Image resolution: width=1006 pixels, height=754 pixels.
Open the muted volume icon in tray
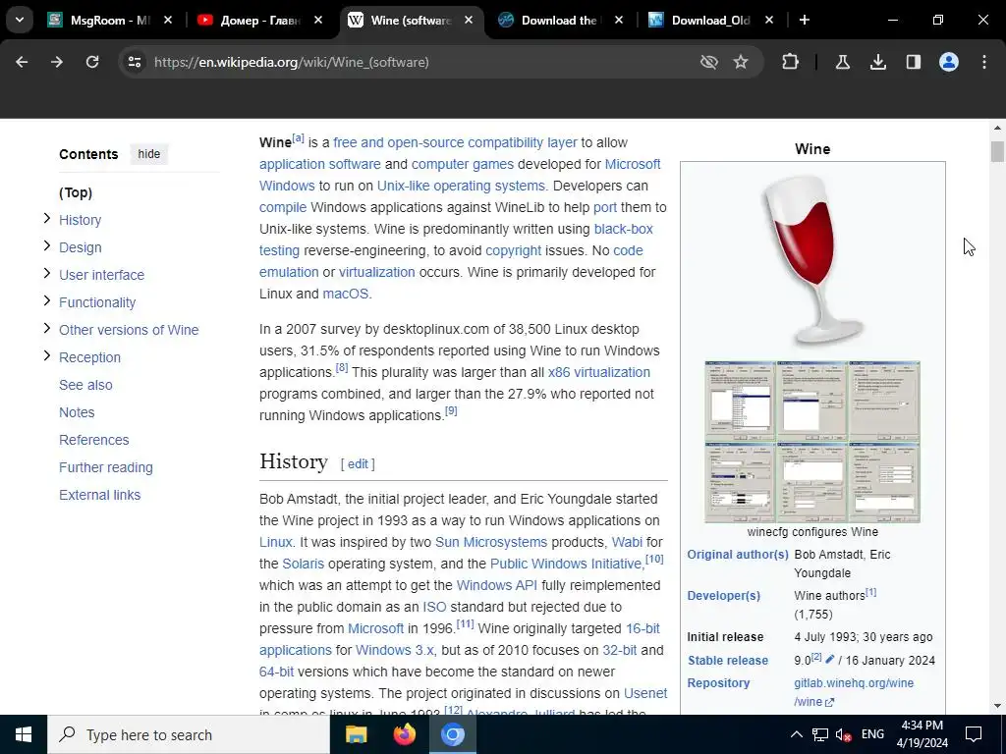point(844,734)
